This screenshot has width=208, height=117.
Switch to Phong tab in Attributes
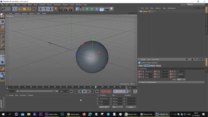point(158,66)
